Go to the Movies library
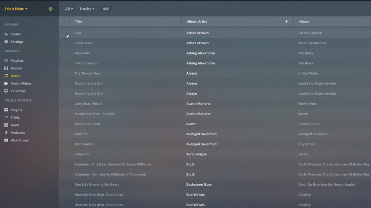 click(16, 68)
